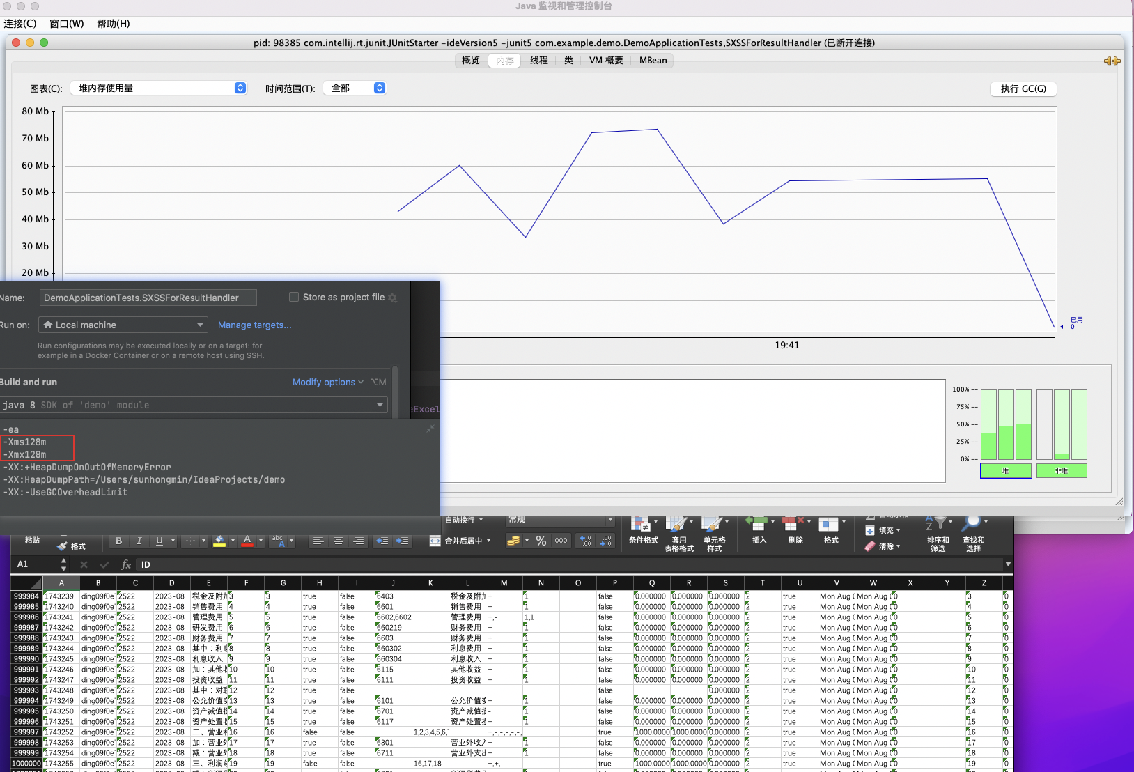Align text left in Excel
Image resolution: width=1134 pixels, height=772 pixels.
click(318, 541)
